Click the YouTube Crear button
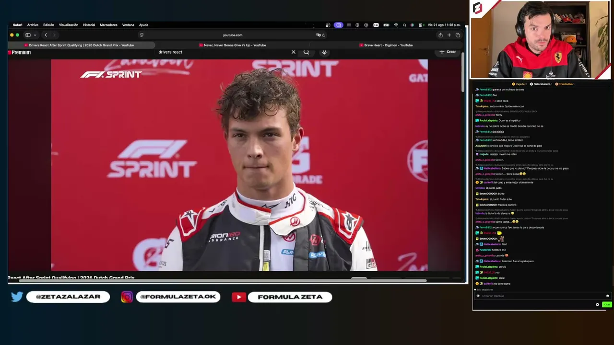The height and width of the screenshot is (345, 614). click(x=448, y=52)
